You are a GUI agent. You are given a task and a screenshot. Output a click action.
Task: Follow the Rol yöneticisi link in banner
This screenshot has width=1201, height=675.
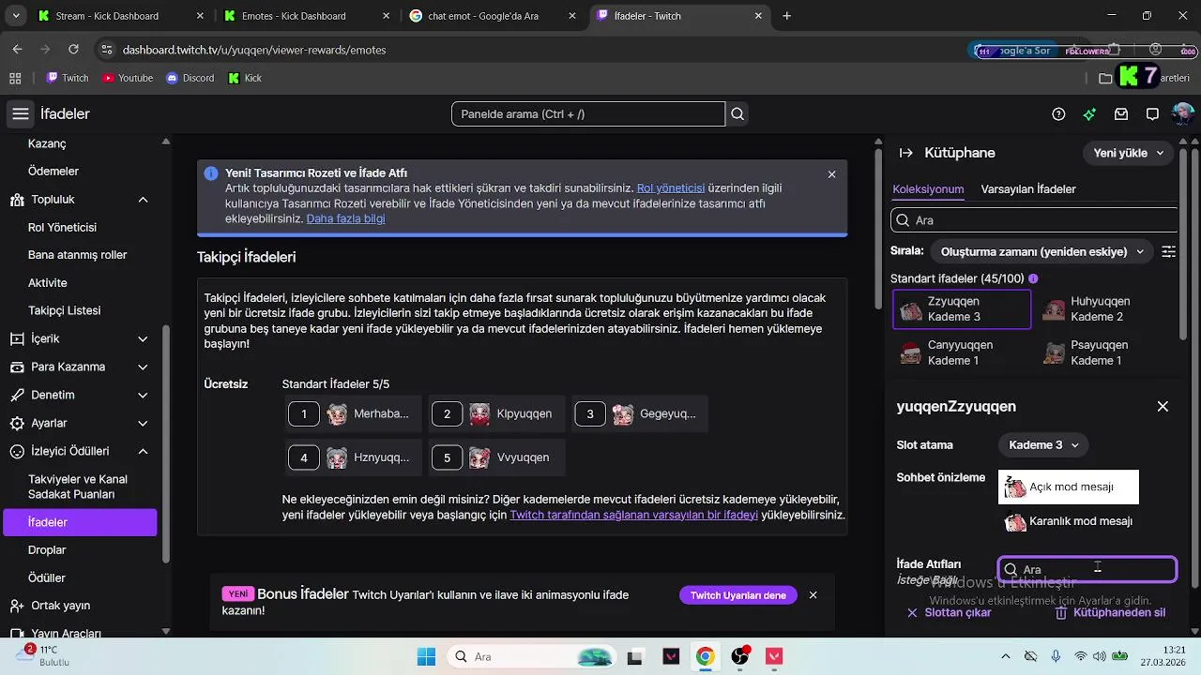click(671, 188)
